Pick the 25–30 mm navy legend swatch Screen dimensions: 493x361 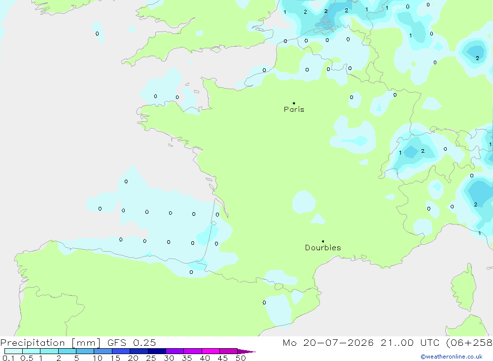[x=157, y=351]
